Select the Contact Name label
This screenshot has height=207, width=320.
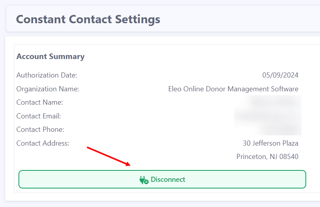click(x=40, y=102)
